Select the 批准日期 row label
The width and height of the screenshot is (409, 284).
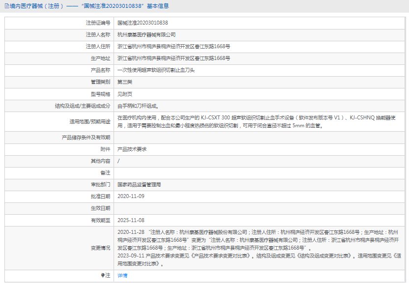point(100,197)
